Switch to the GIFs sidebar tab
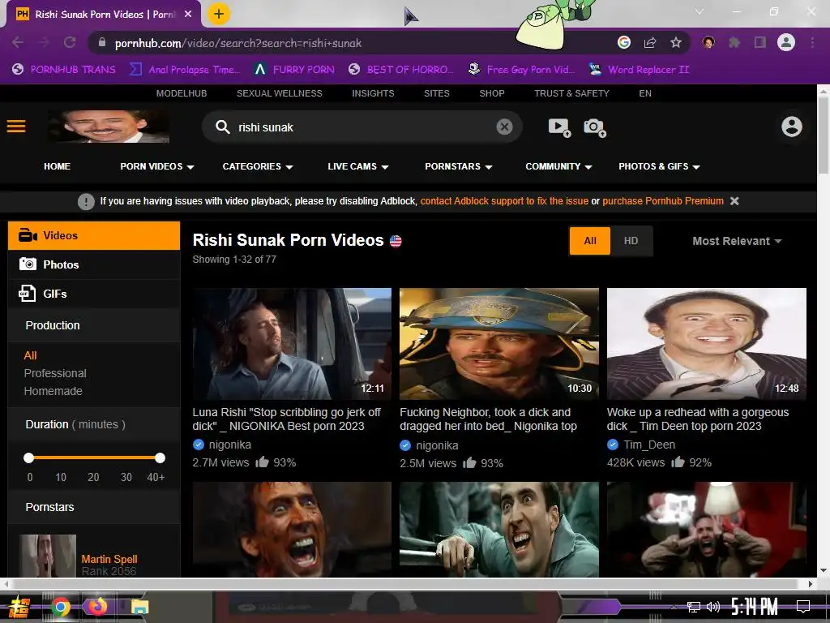 (94, 294)
